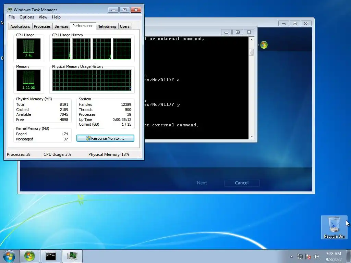Click the Physical Memory Usage History graph
351x263 pixels.
coord(92,80)
